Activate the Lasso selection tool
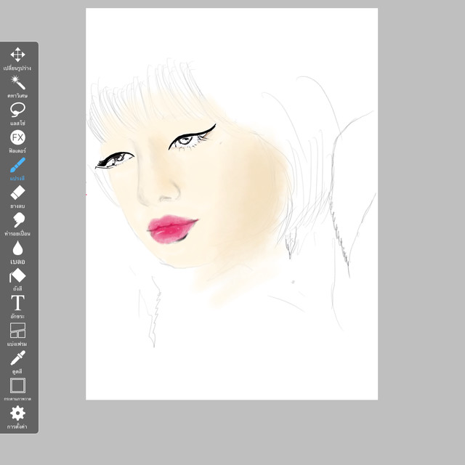 point(18,110)
